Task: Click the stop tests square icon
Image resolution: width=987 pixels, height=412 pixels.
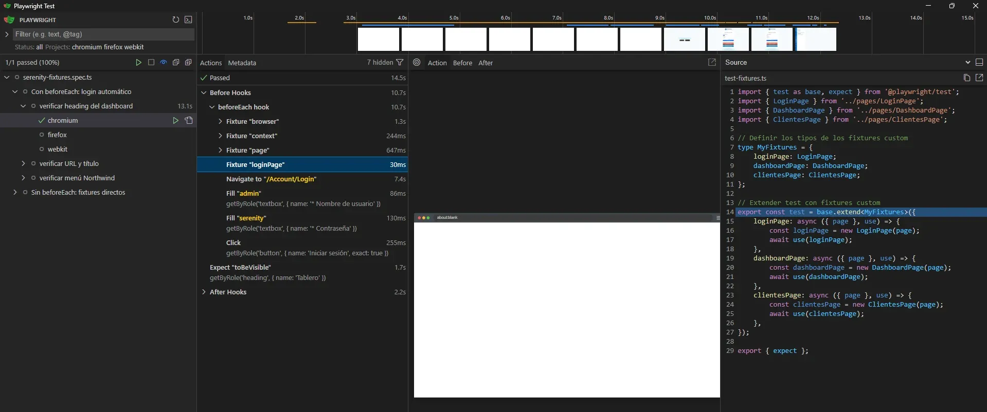Action: 151,62
